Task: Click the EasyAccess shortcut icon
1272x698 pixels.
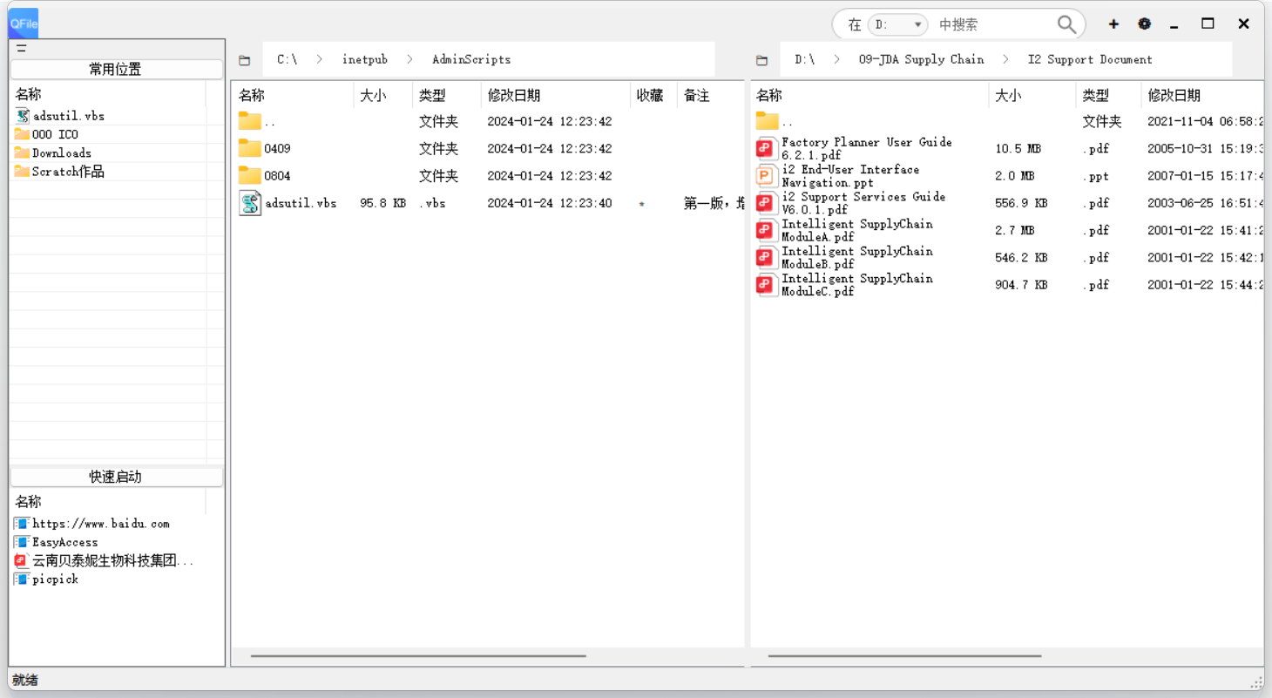Action: 22,542
